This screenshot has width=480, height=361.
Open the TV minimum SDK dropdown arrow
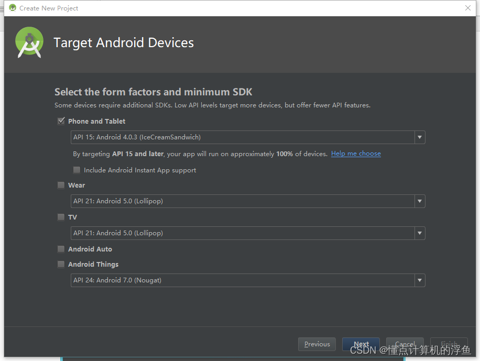[420, 233]
